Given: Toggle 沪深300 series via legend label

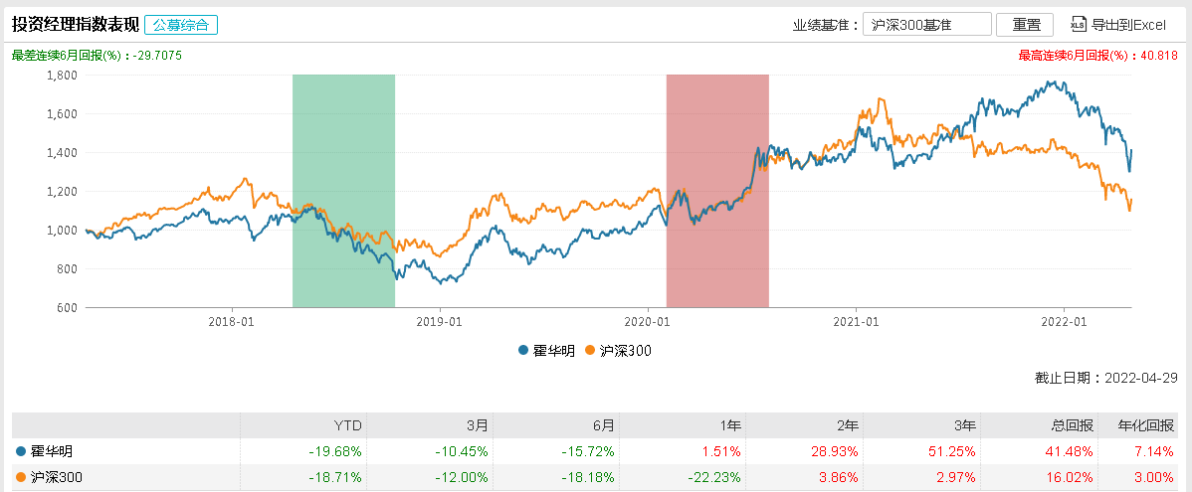Looking at the screenshot, I should (626, 350).
